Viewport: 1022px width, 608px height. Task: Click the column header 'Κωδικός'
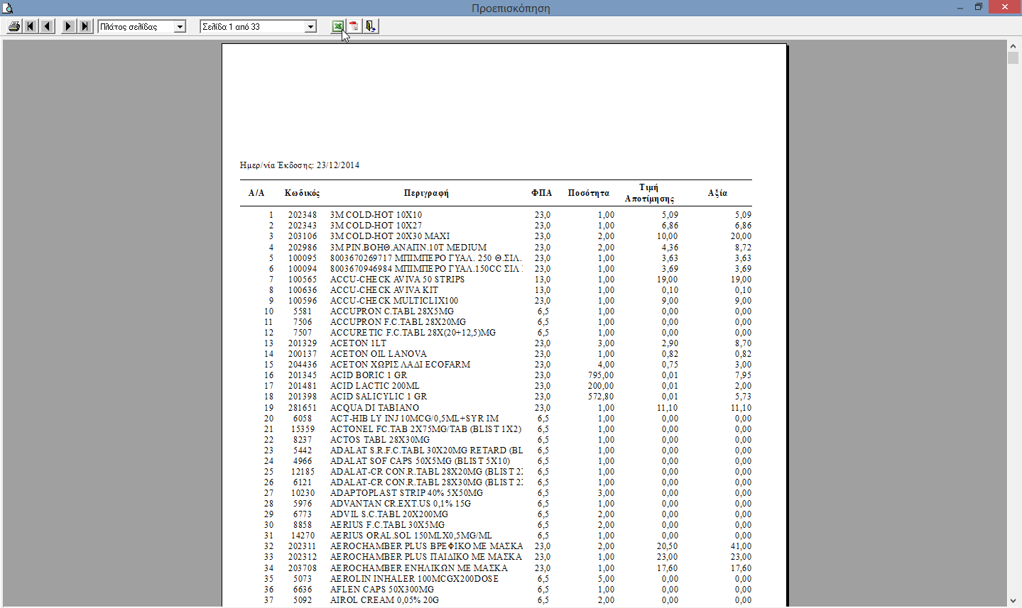click(x=302, y=193)
